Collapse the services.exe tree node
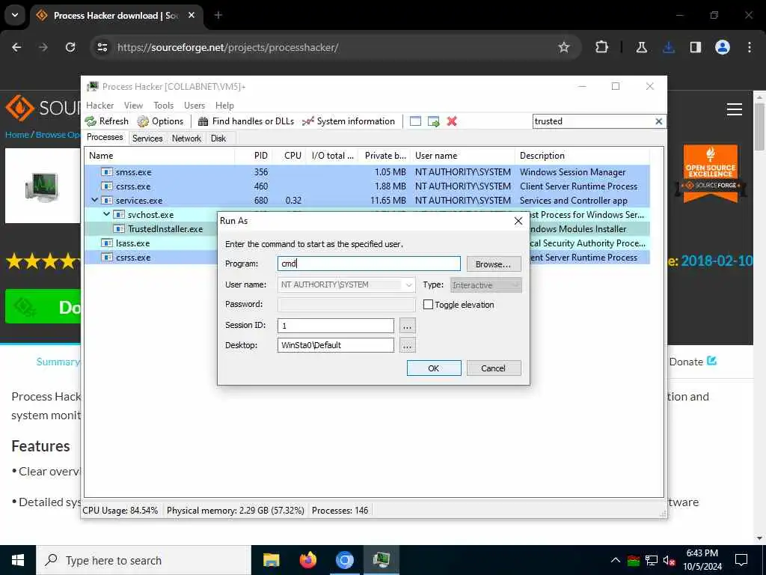The width and height of the screenshot is (766, 575). click(x=95, y=200)
